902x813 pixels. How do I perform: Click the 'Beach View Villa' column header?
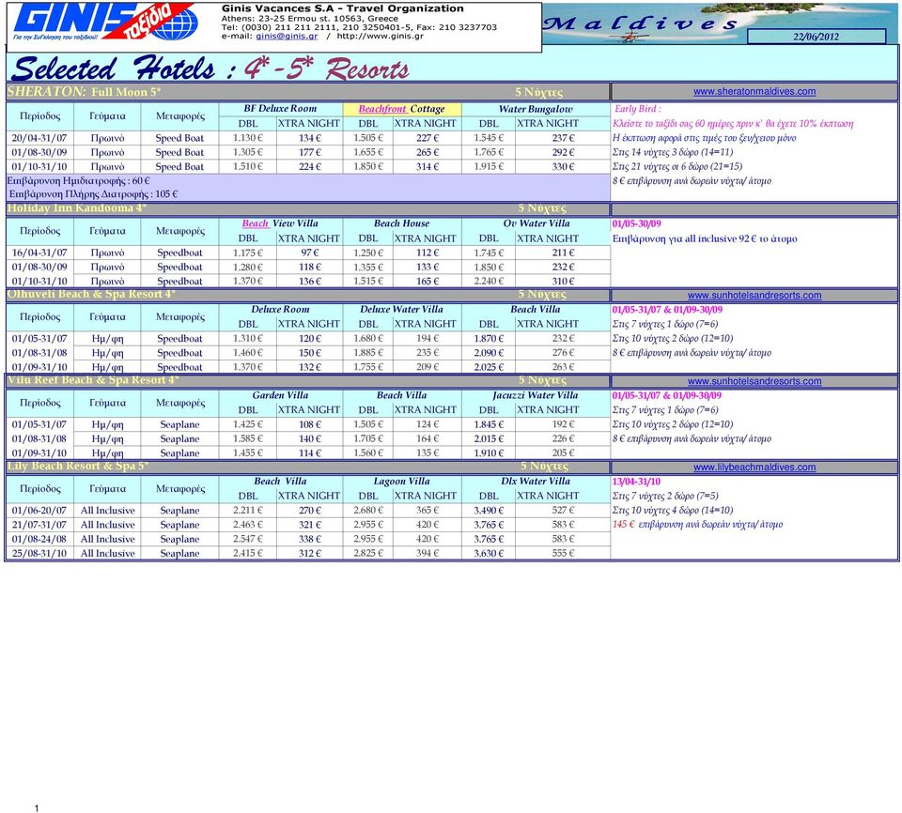tap(280, 223)
